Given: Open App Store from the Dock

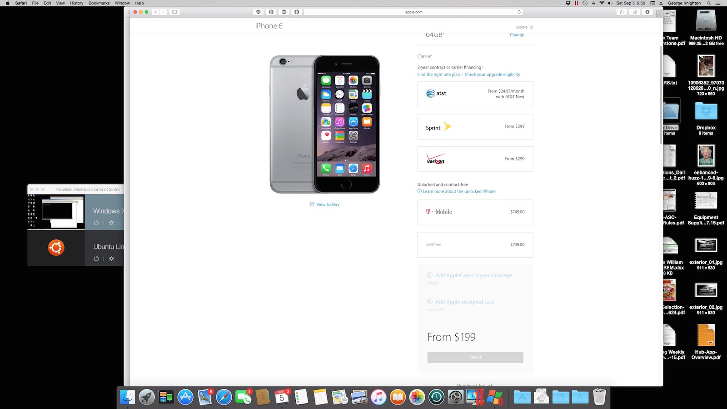Looking at the screenshot, I should point(185,397).
